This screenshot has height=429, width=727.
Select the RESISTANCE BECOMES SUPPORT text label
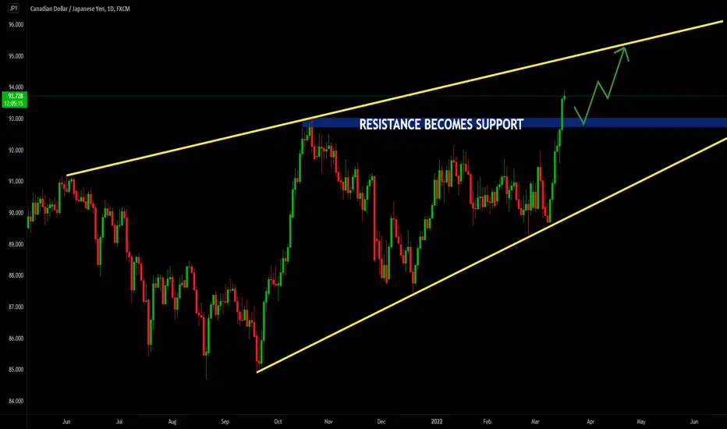442,124
